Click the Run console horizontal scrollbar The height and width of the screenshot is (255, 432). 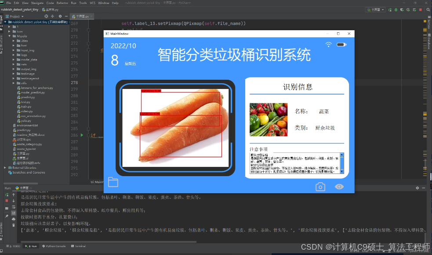pos(109,242)
